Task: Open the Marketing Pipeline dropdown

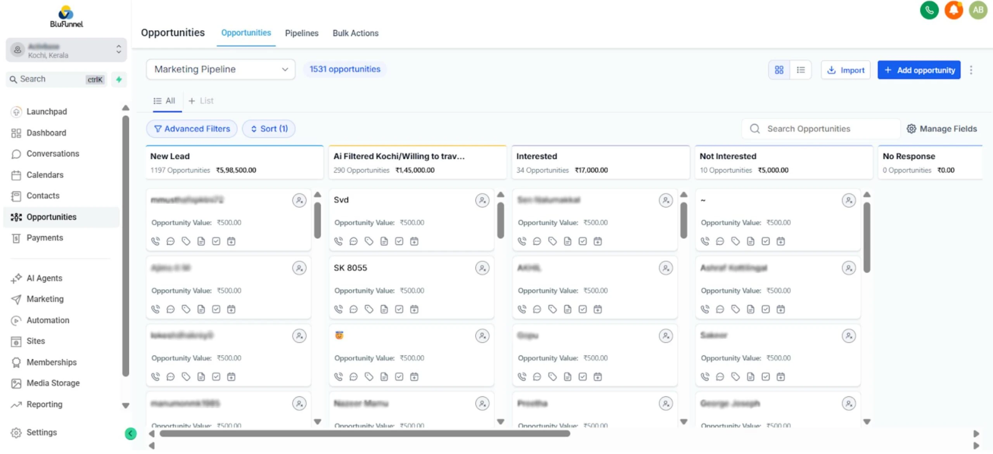Action: 220,69
